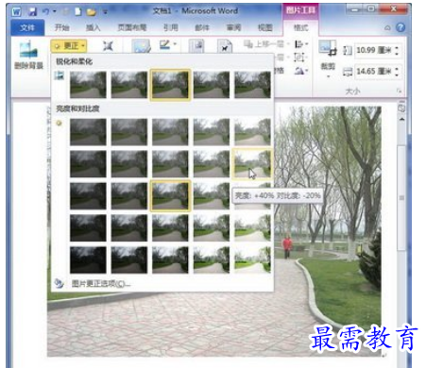
Task: Click the New blank document icon
Action: point(77,12)
